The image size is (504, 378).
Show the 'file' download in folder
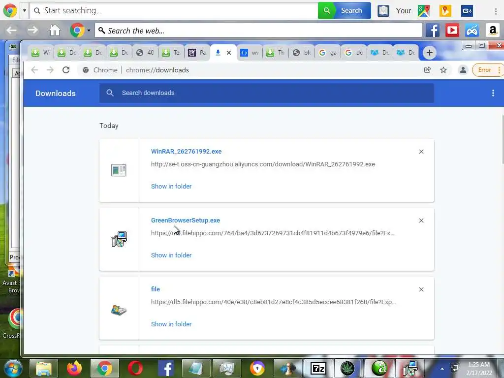(171, 324)
